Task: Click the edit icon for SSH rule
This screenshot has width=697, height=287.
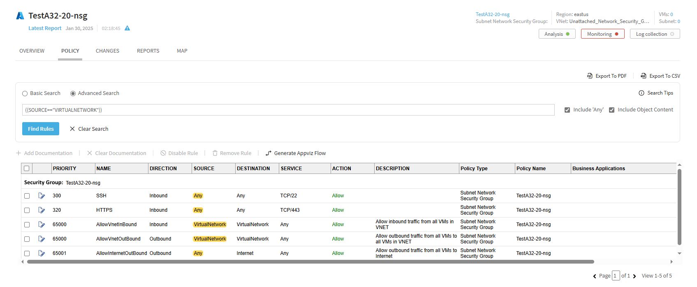Action: (42, 196)
